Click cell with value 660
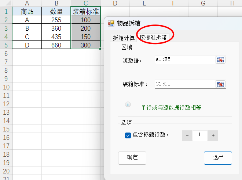 pyautogui.click(x=56, y=45)
